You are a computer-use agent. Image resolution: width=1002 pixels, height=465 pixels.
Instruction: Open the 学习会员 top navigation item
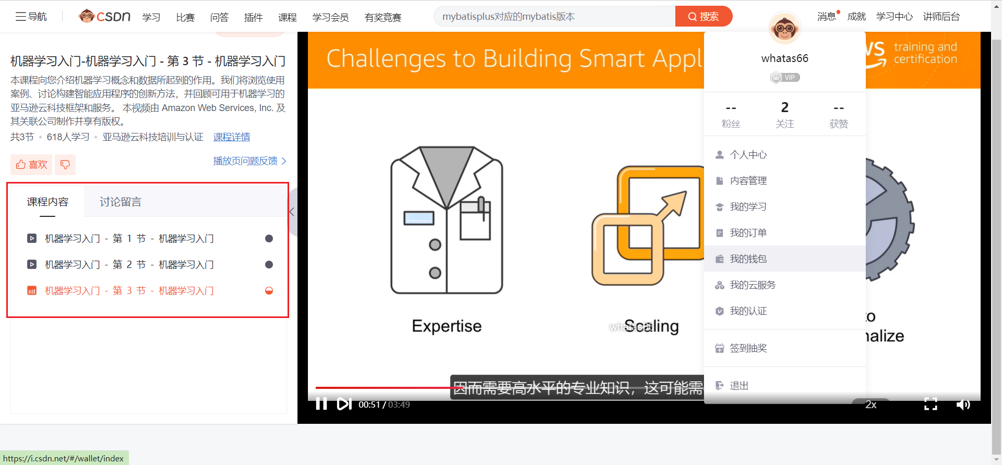pos(330,17)
